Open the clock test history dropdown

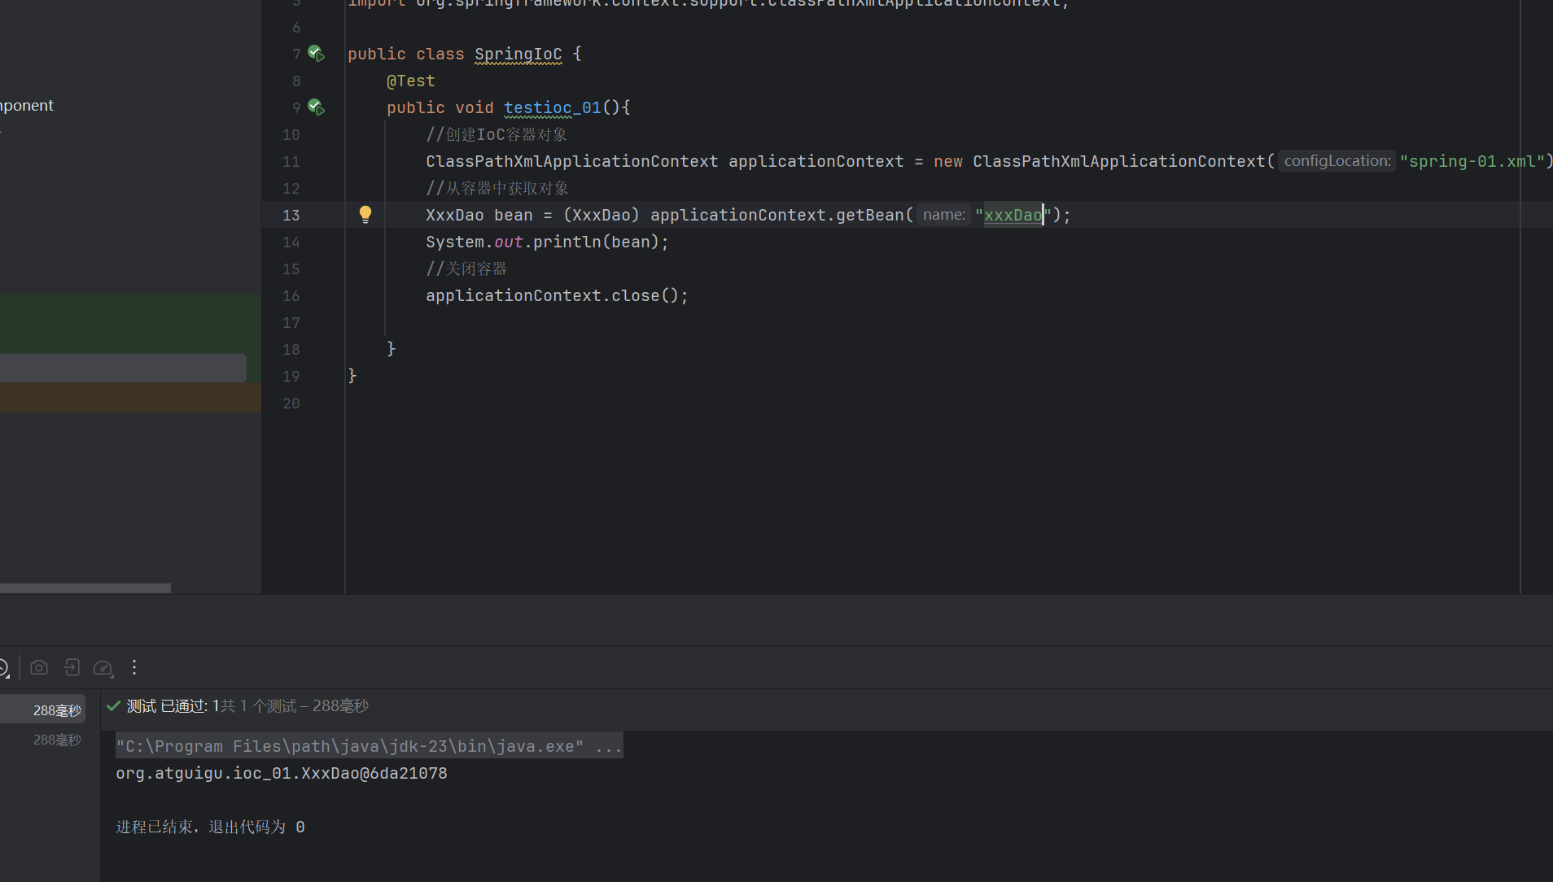tap(4, 668)
